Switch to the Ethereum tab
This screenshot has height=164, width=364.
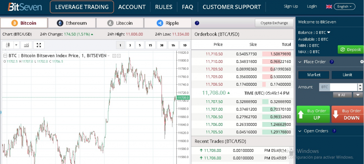coord(72,23)
